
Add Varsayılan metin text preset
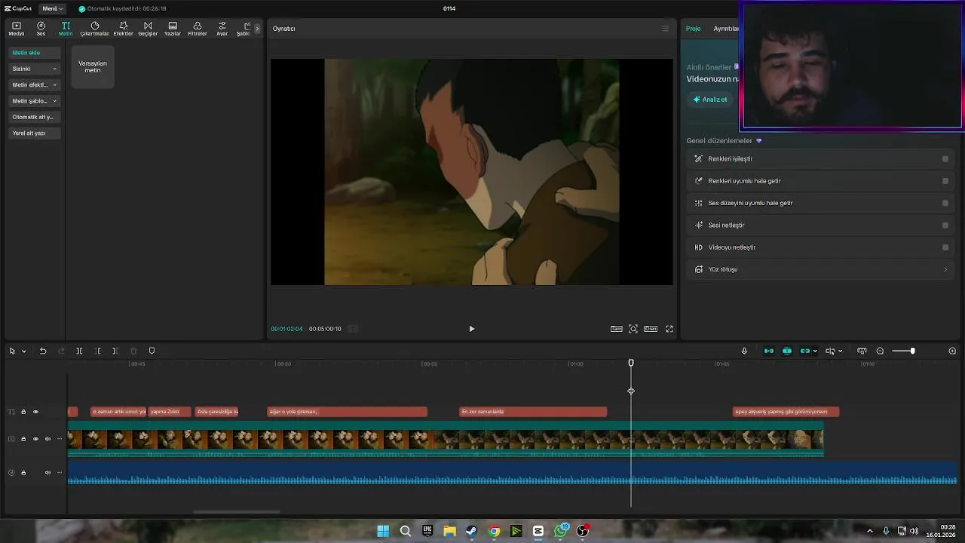[x=93, y=66]
